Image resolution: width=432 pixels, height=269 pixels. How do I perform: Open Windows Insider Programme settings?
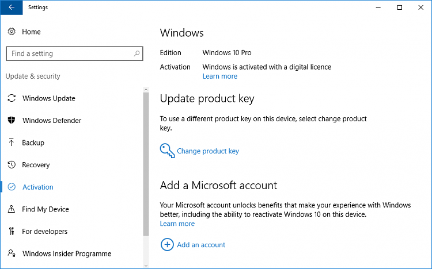(x=67, y=253)
